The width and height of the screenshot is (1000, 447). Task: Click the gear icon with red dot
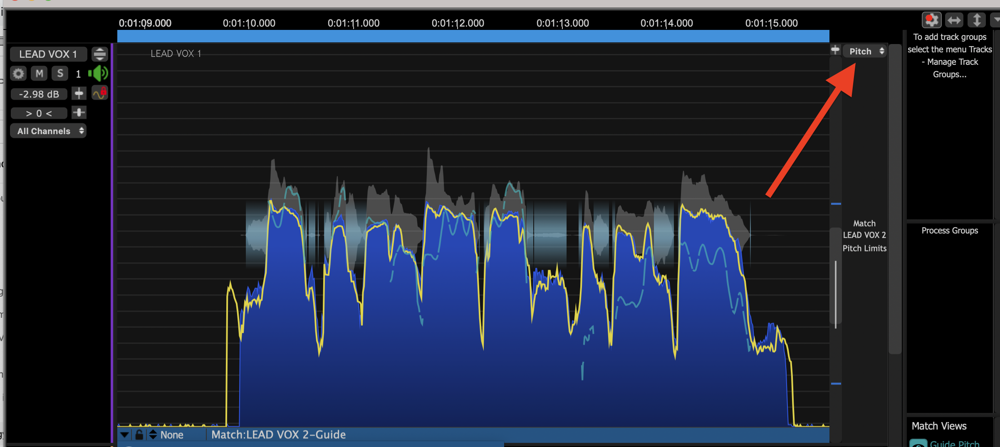tap(931, 20)
